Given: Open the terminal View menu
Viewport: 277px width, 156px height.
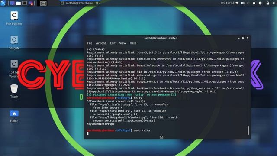Looking at the screenshot, I should [x=122, y=43].
